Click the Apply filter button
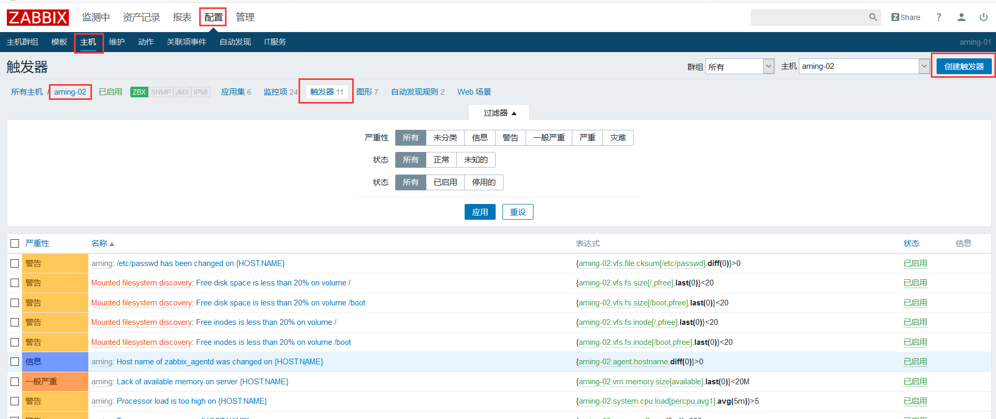The image size is (996, 419). [x=480, y=212]
